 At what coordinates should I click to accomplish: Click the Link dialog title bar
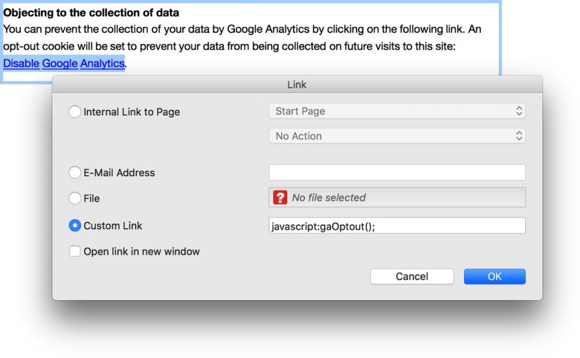(x=297, y=84)
